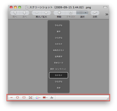Click the 英字 entry at list bottom
Image resolution: width=117 pixels, height=111 pixels.
click(58, 88)
